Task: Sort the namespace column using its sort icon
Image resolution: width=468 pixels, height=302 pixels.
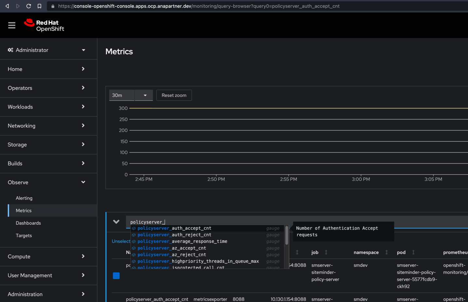Action: 386,252
